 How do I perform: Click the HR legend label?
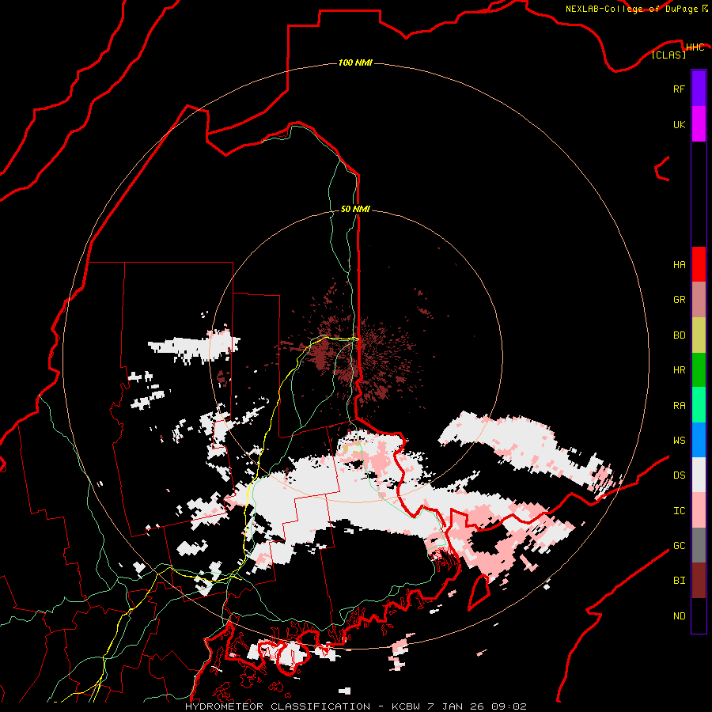[x=679, y=370]
